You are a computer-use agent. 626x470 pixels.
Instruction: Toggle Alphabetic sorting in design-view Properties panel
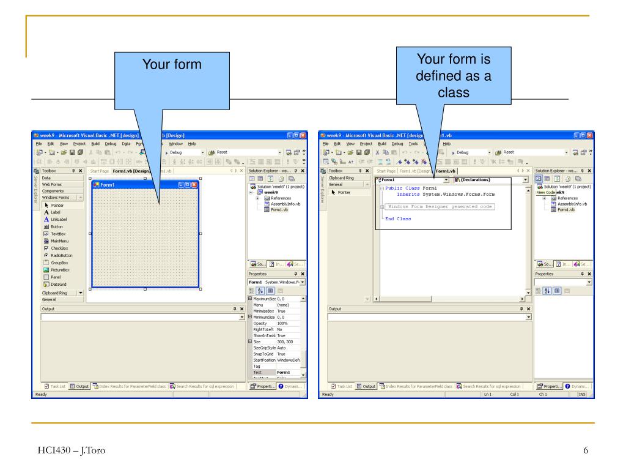[260, 291]
